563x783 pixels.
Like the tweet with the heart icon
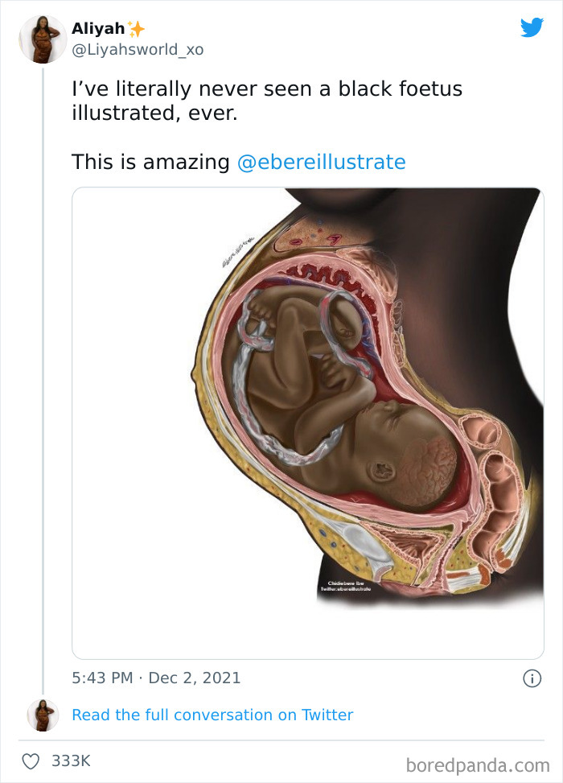[x=31, y=760]
